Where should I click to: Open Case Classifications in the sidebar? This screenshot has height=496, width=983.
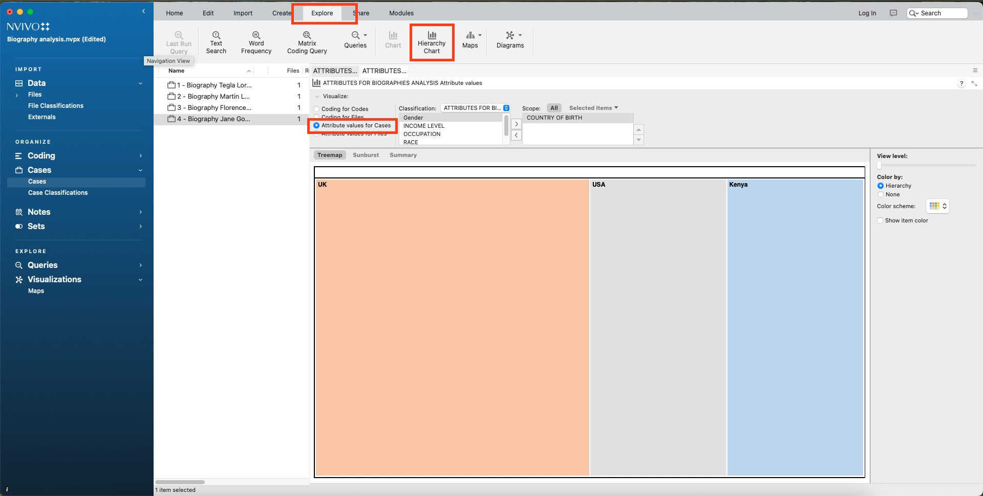[58, 193]
